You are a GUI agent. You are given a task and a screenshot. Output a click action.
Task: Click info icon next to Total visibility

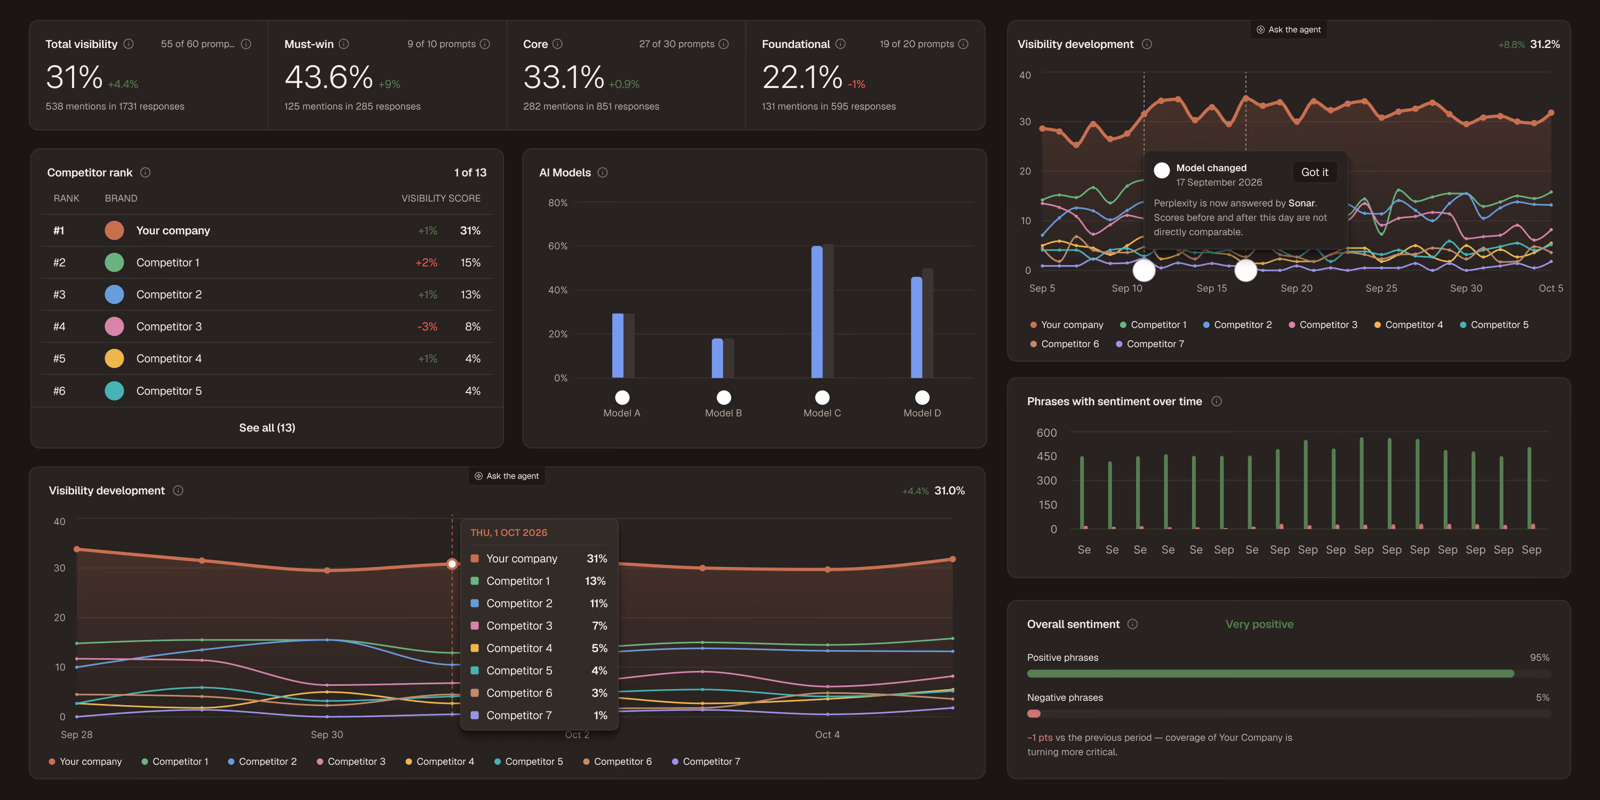coord(129,44)
